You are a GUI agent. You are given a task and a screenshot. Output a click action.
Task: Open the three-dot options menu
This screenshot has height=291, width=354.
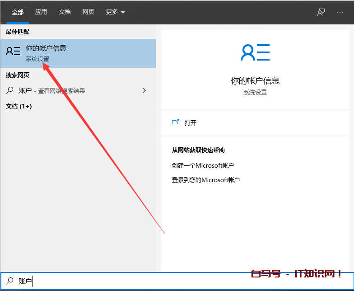[340, 12]
